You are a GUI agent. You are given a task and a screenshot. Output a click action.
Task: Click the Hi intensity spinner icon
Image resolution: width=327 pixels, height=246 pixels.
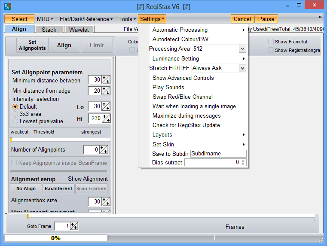click(x=107, y=118)
